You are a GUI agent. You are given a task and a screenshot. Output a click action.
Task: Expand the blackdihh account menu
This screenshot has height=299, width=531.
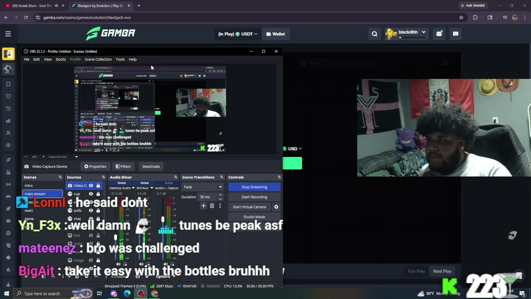406,34
